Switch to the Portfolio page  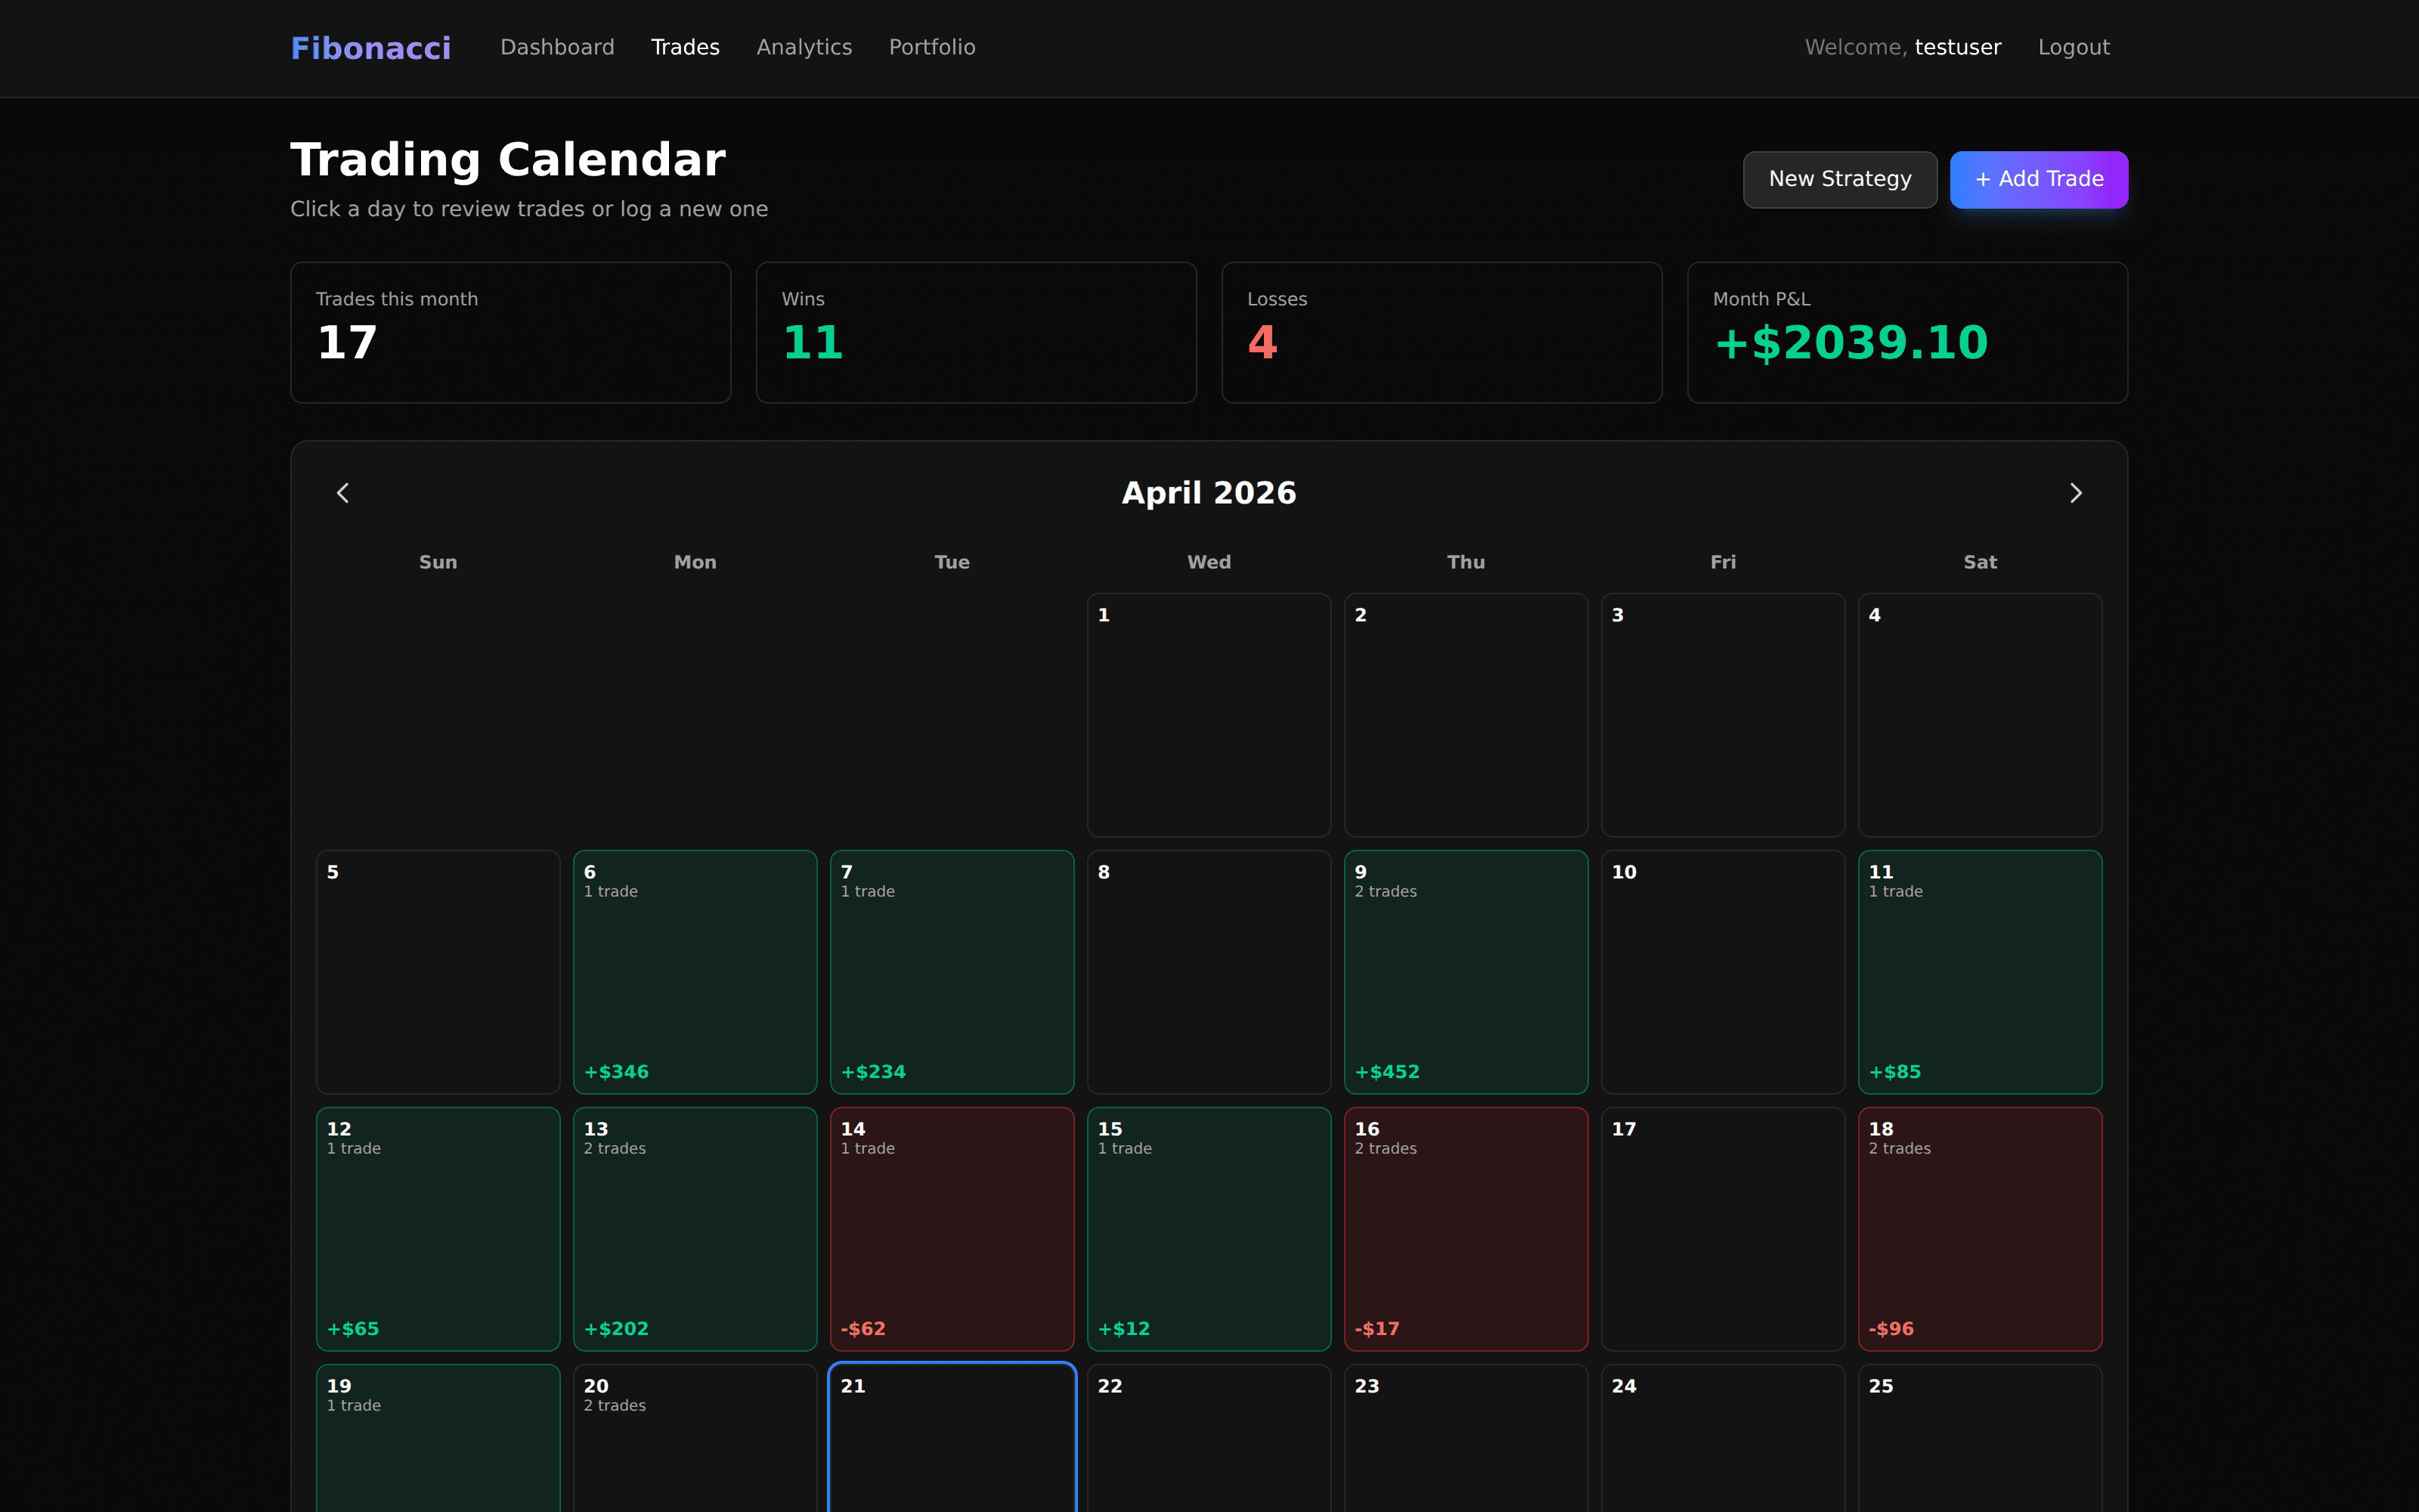931,47
